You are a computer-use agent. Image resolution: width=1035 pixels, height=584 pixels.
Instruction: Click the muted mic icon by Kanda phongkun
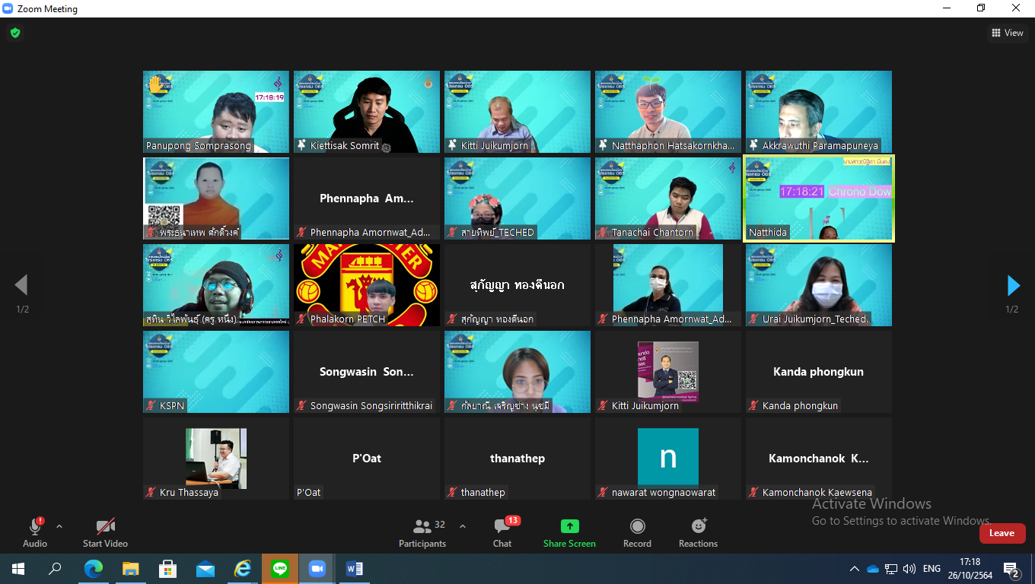tap(754, 405)
